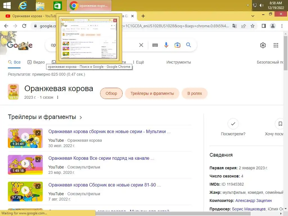
Task: Open the clock showing 8:58 AM
Action: [276, 5]
